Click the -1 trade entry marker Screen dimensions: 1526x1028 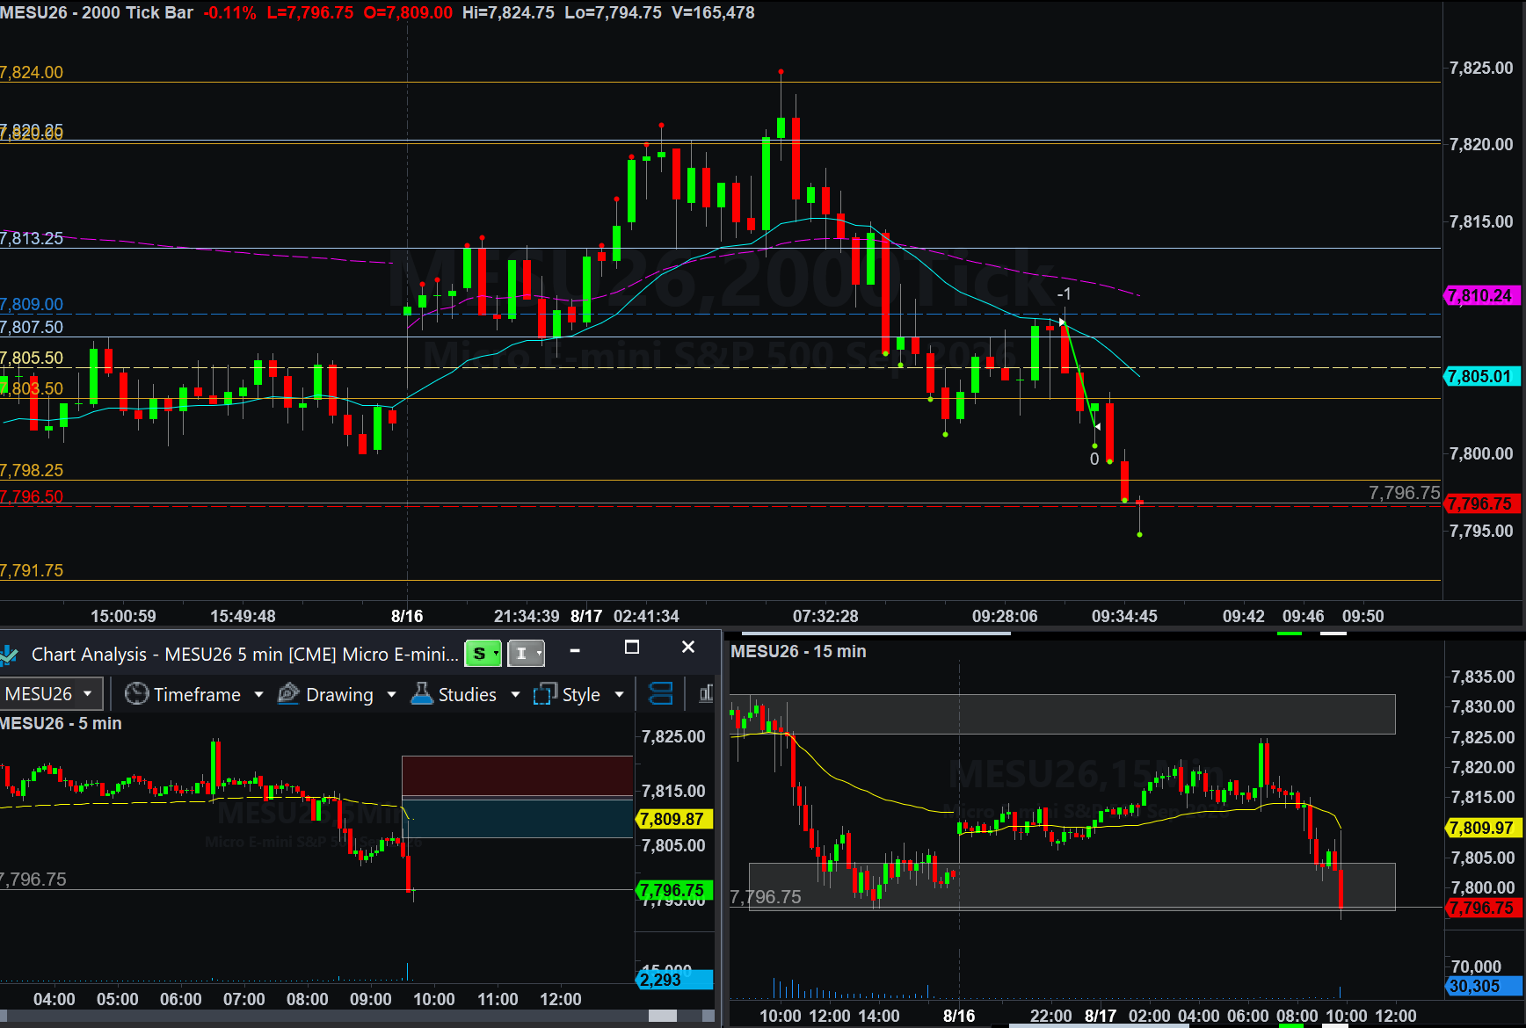point(1064,294)
